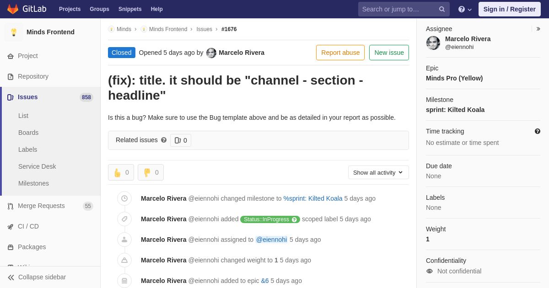
Task: Click the user assigned activity icon
Action: 124,240
